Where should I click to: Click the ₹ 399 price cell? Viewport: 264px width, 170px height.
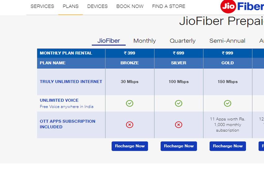[x=130, y=53]
